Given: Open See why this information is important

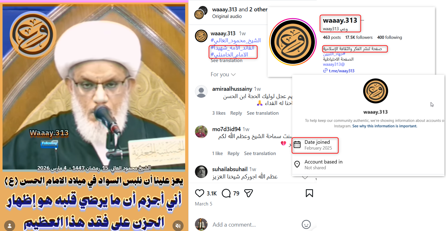Looking at the screenshot, I should (385, 126).
